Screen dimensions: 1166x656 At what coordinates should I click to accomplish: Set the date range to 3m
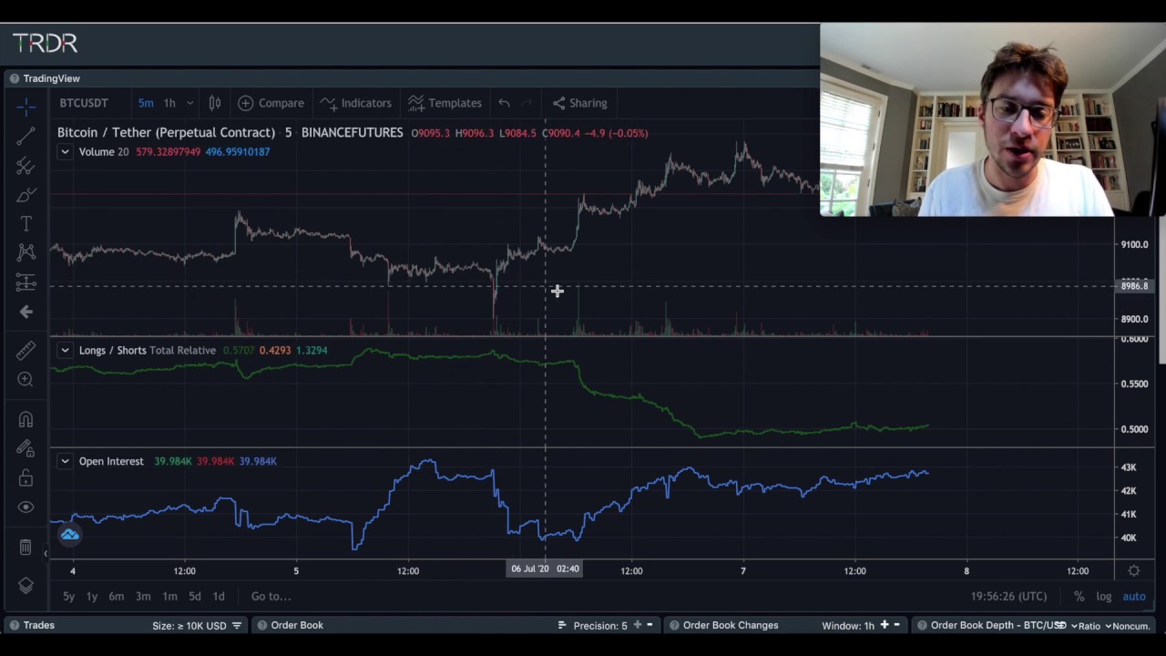pos(143,596)
